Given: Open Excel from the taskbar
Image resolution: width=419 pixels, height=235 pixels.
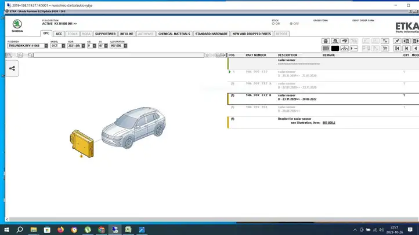Looking at the screenshot, I should click(128, 230).
